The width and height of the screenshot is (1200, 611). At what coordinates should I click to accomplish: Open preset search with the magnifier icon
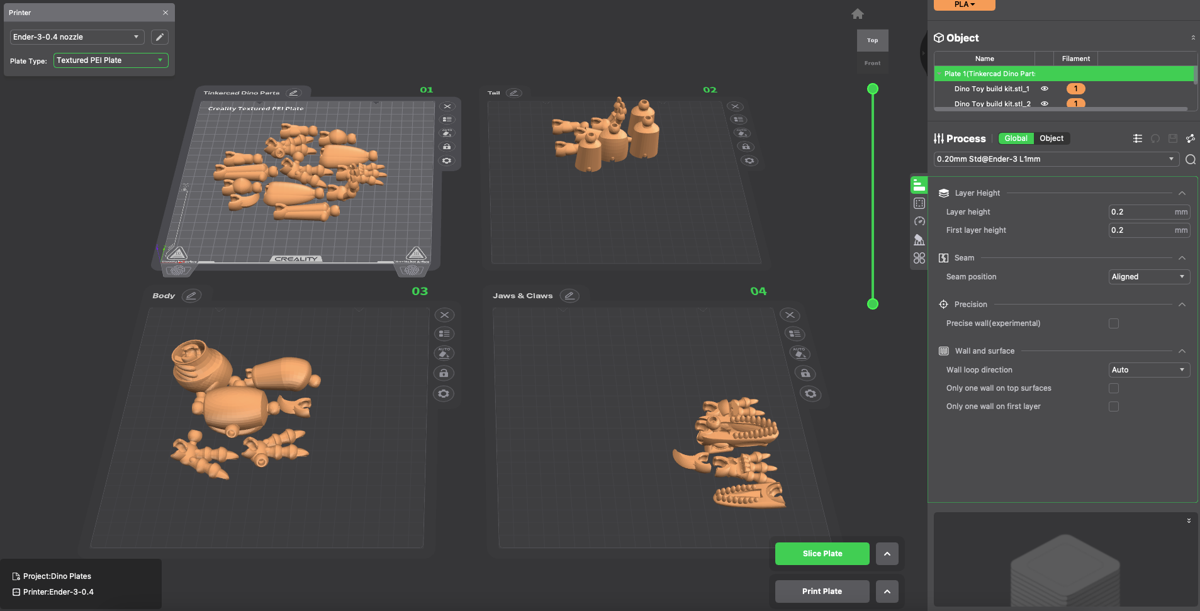[1191, 159]
